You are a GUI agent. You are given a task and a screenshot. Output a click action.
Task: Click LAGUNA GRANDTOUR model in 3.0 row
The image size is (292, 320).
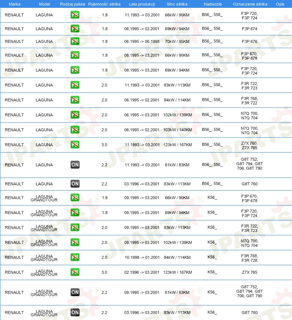pyautogui.click(x=44, y=273)
